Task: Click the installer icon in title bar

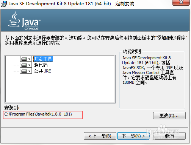Action: [4, 4]
